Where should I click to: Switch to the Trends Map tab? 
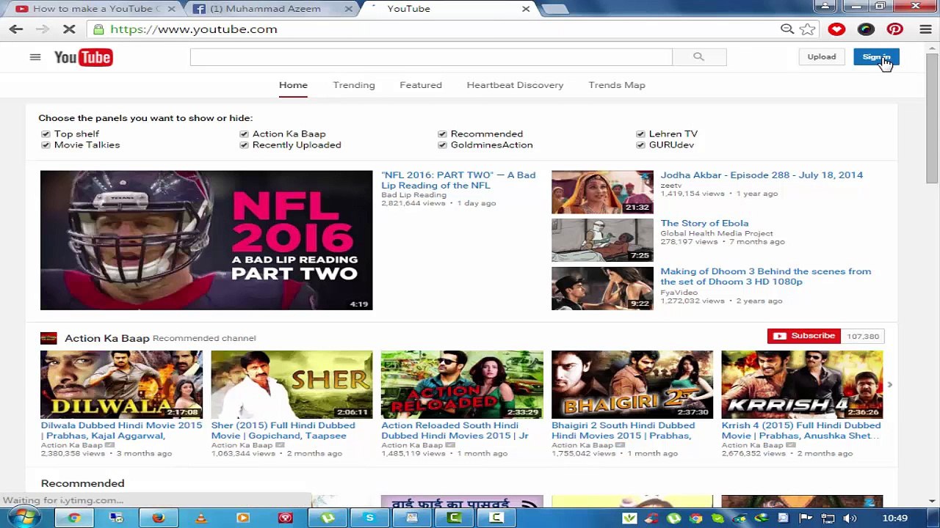coord(617,85)
